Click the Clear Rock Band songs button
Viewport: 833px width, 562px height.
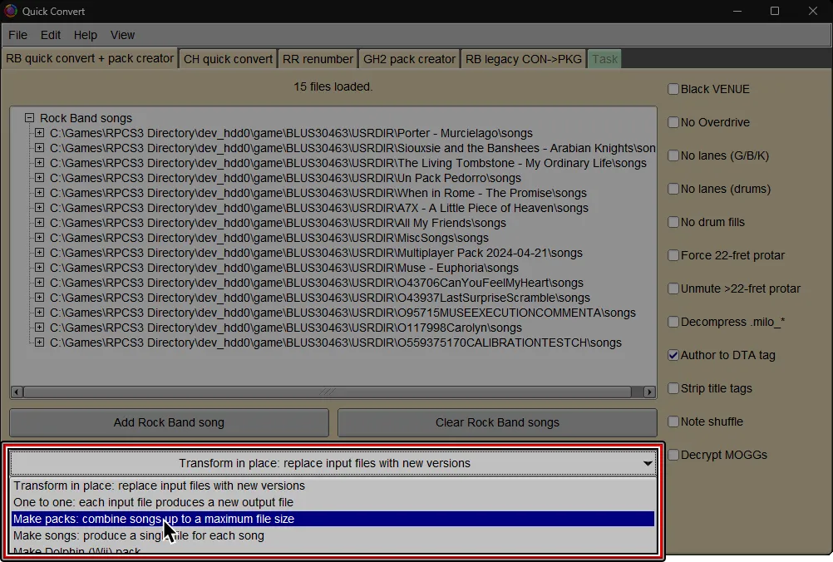[x=496, y=422]
